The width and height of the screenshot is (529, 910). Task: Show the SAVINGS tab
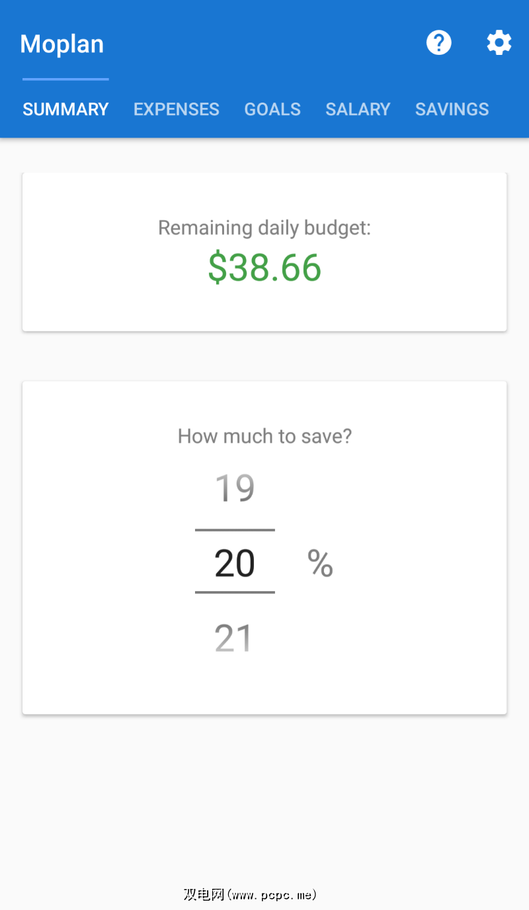pyautogui.click(x=452, y=109)
